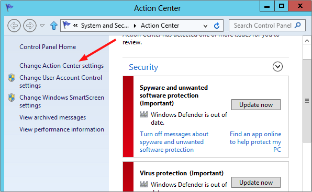Open the breadcrumb arrow before Action Center
The height and width of the screenshot is (192, 312).
135,26
